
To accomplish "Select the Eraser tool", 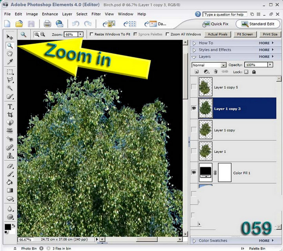I will click(10, 166).
